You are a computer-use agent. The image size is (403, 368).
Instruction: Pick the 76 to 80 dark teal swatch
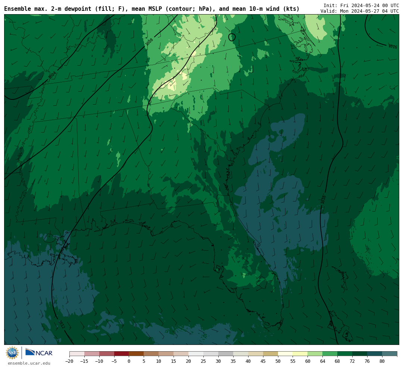point(375,354)
